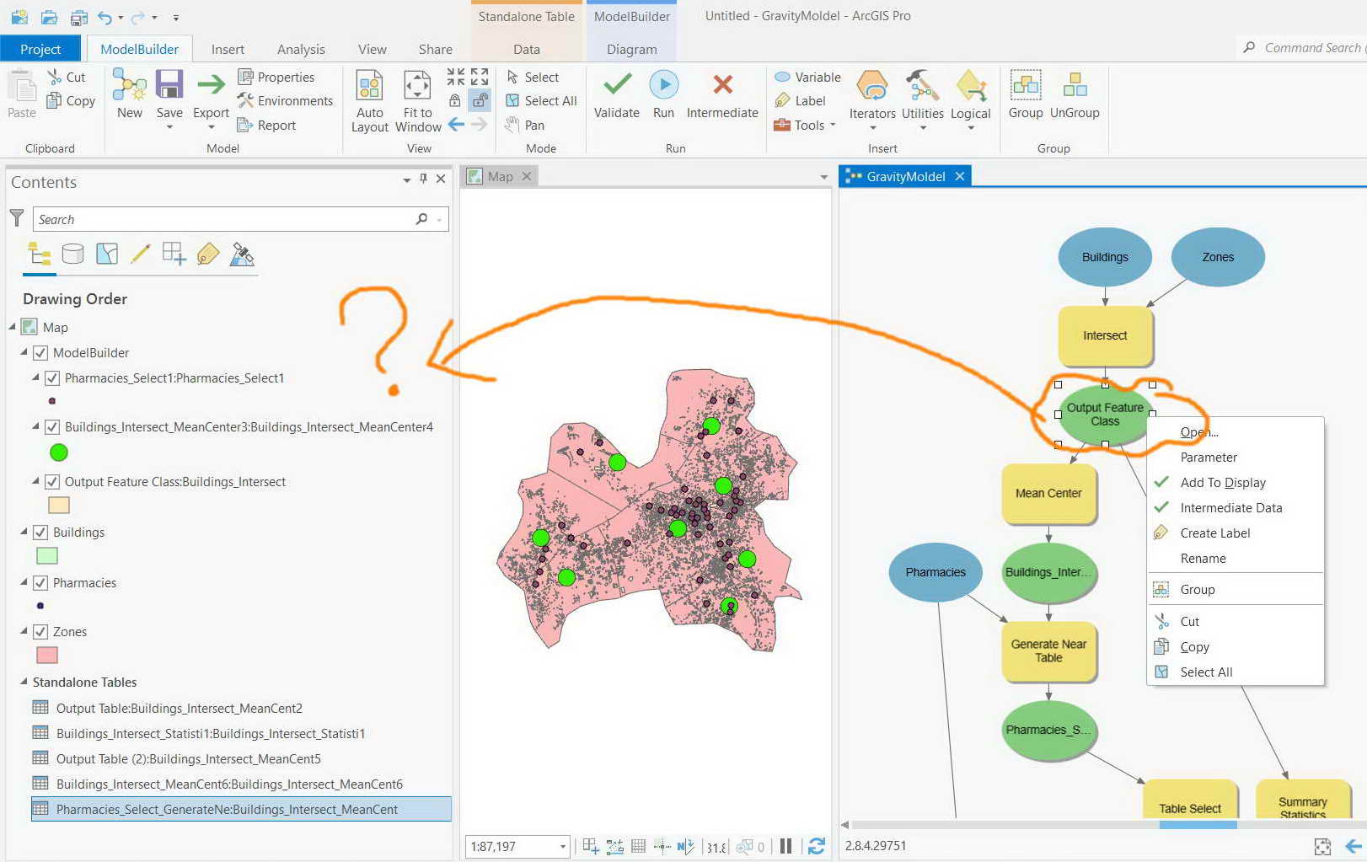Click the Group elements icon

tap(1026, 85)
